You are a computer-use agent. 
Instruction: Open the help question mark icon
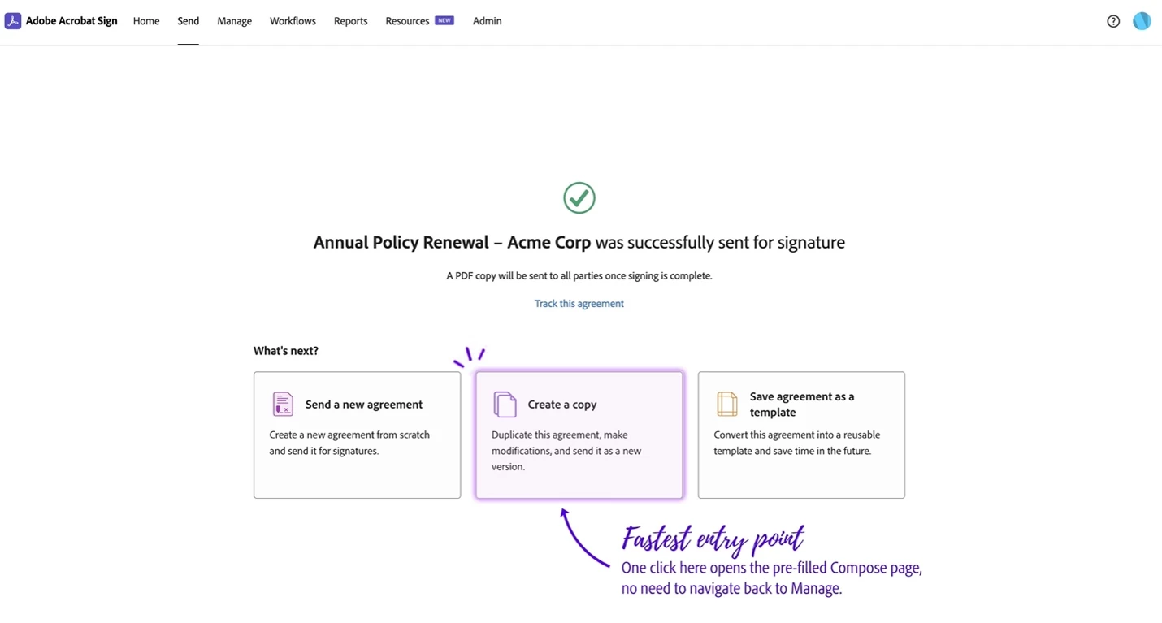1113,21
